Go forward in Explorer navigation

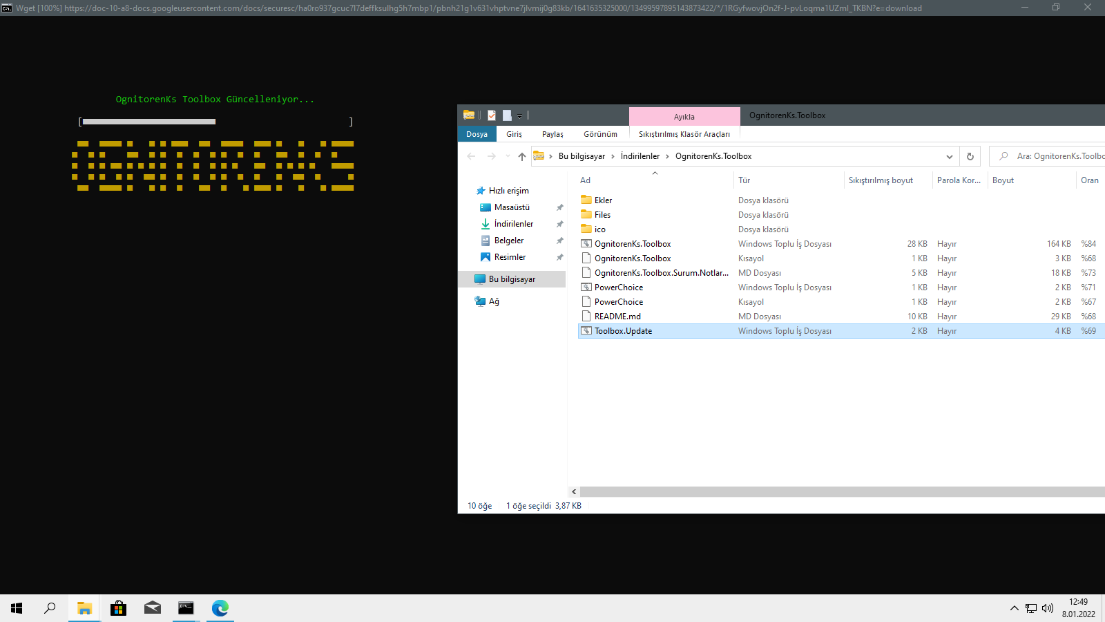tap(492, 156)
